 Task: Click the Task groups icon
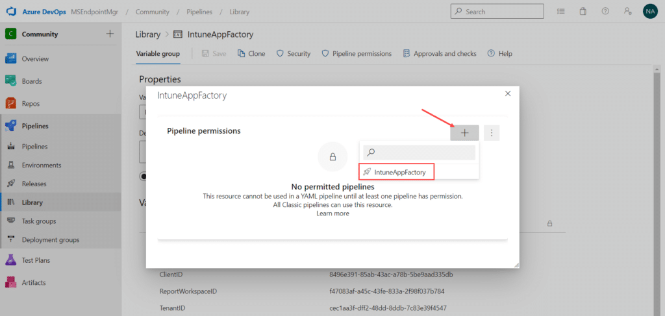coord(12,221)
